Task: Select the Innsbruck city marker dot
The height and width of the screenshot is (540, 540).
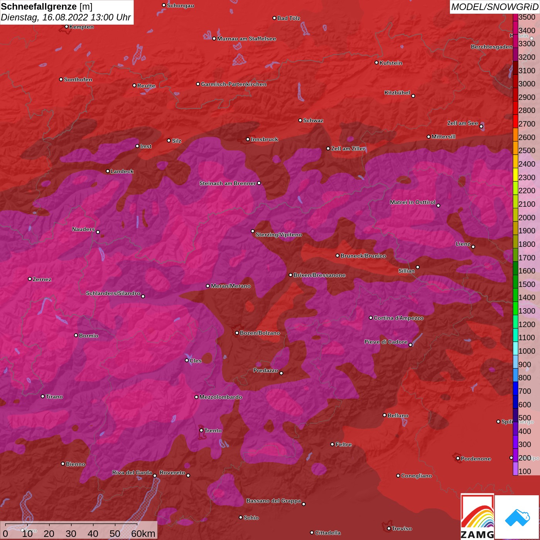Action: (248, 139)
